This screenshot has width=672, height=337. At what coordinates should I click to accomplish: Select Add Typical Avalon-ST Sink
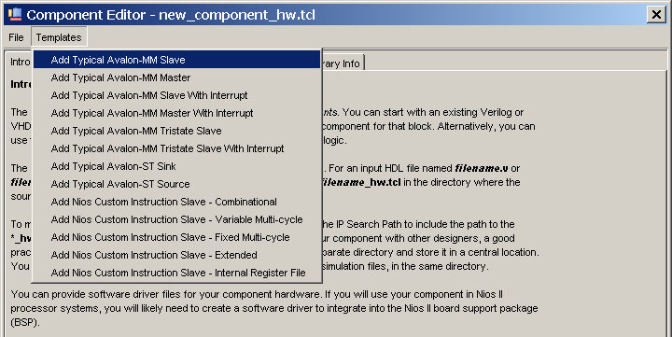click(177, 166)
